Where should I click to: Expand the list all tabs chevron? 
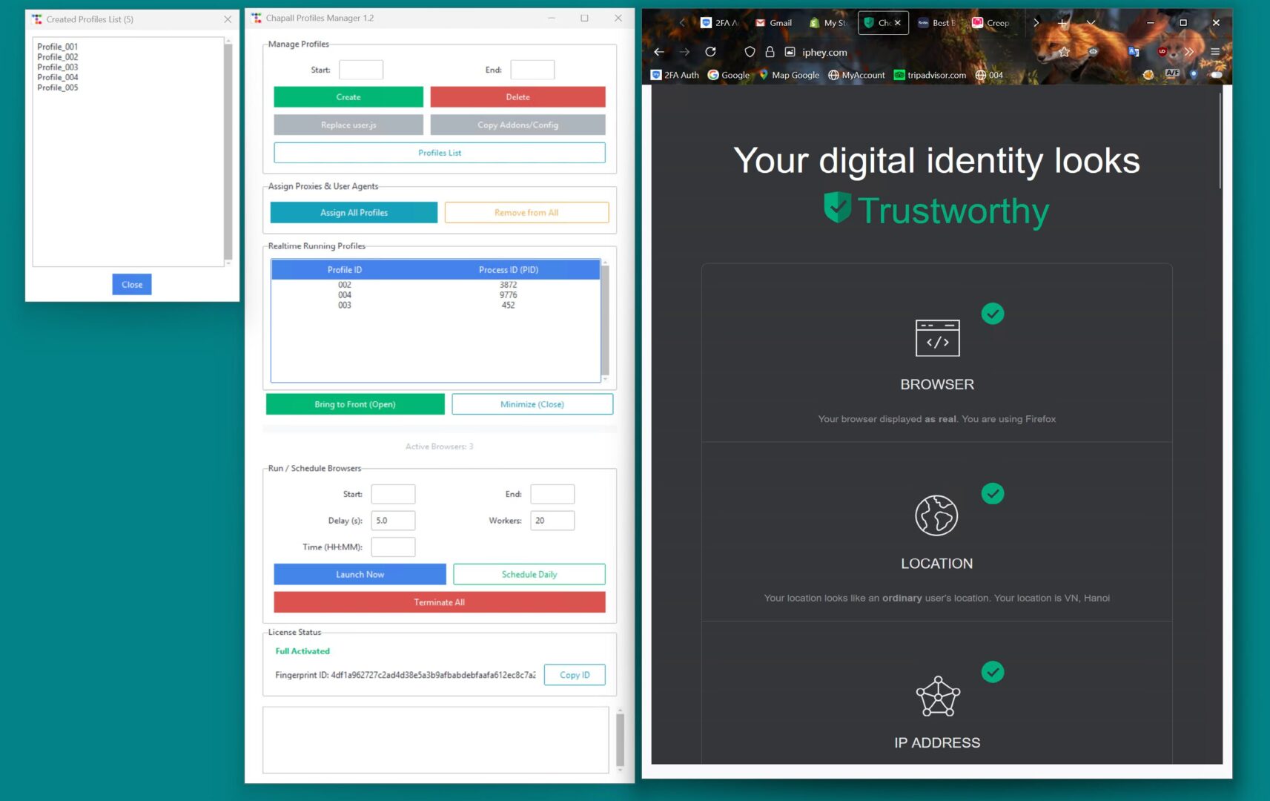1091,23
